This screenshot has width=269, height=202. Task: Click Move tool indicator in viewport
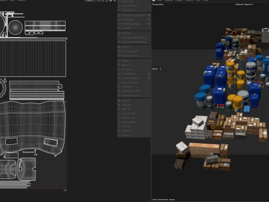157,69
